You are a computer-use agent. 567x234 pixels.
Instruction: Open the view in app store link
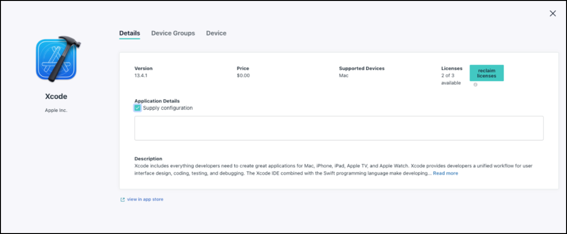click(x=145, y=200)
